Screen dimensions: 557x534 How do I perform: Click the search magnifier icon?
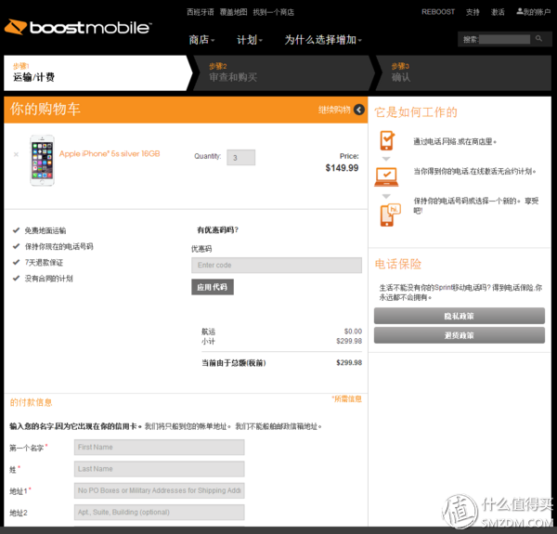pyautogui.click(x=538, y=38)
